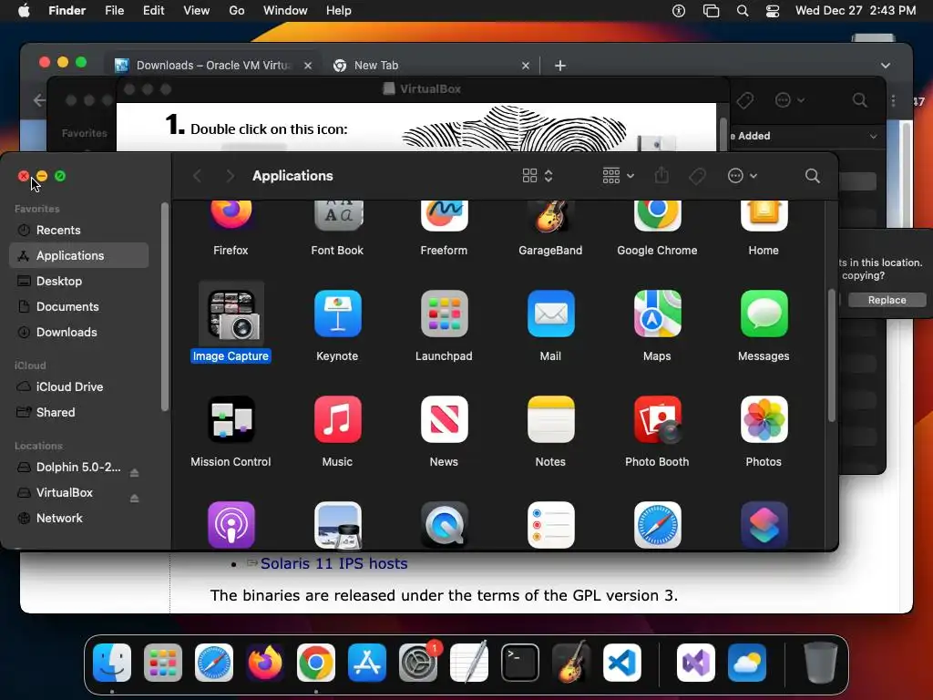Select the Mail app icon

(550, 314)
